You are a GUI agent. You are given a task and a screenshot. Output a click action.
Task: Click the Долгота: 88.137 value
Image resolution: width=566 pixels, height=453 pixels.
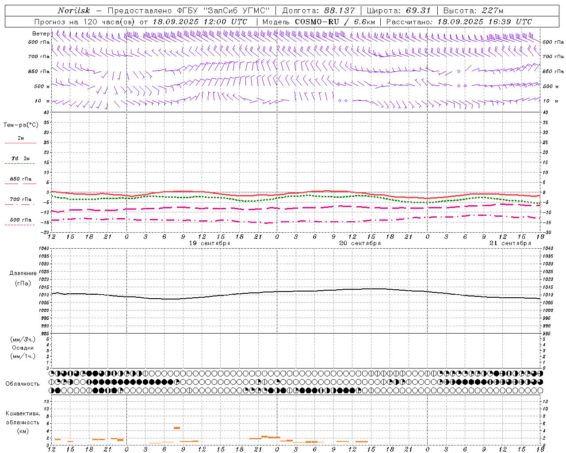pos(319,11)
